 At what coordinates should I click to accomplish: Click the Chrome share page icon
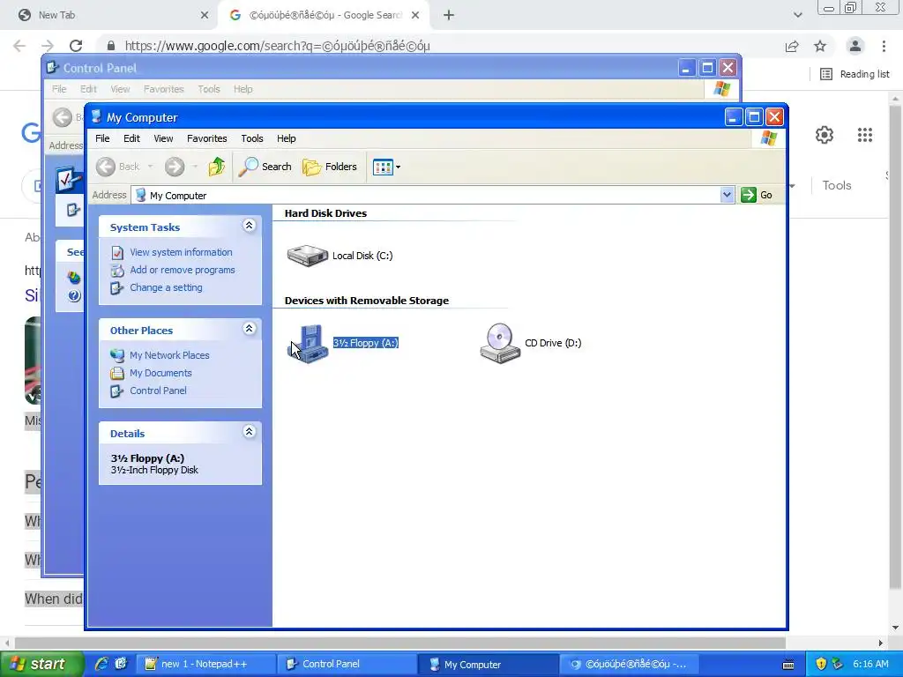792,46
